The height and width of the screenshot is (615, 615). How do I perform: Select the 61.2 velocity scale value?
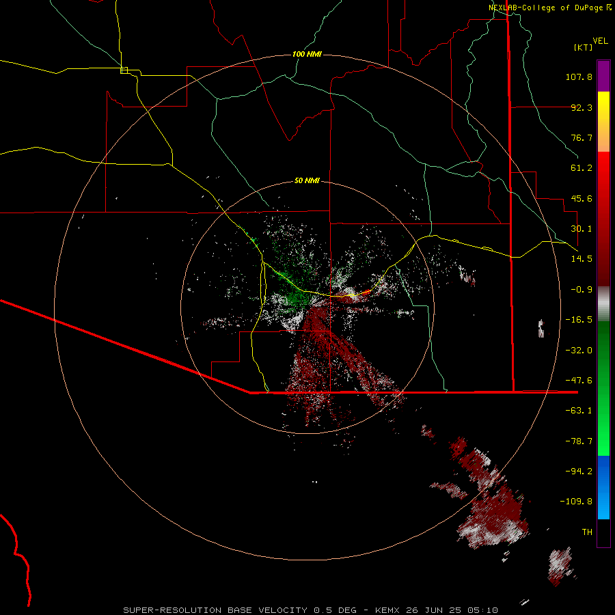tap(582, 168)
